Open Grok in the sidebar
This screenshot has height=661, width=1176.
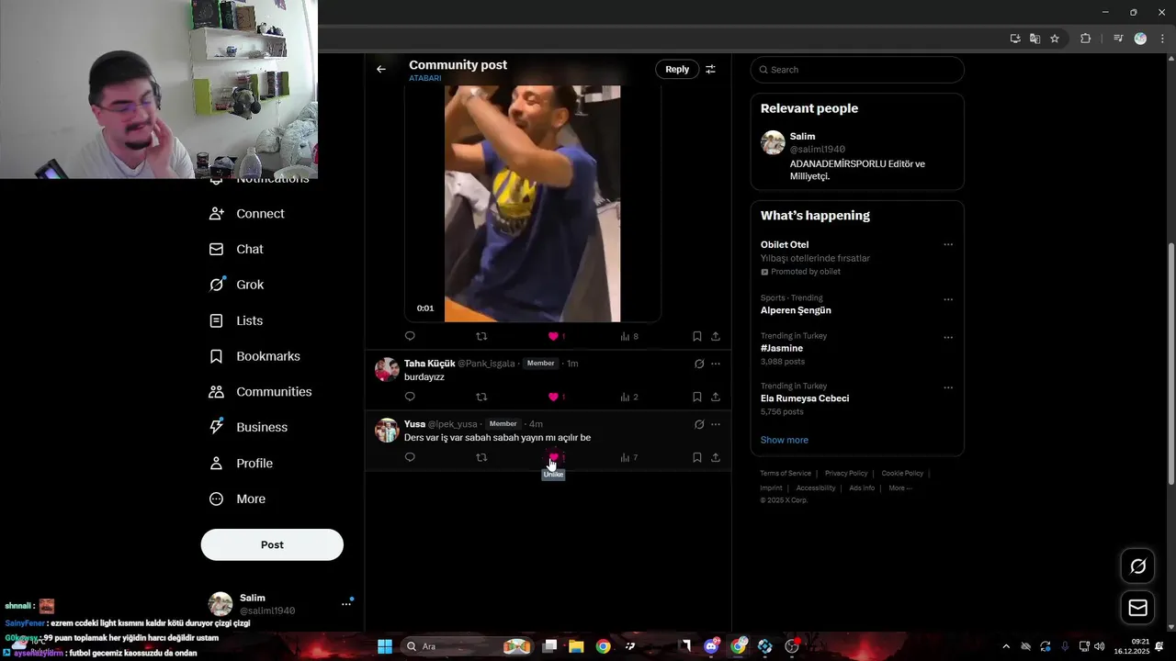(237, 285)
